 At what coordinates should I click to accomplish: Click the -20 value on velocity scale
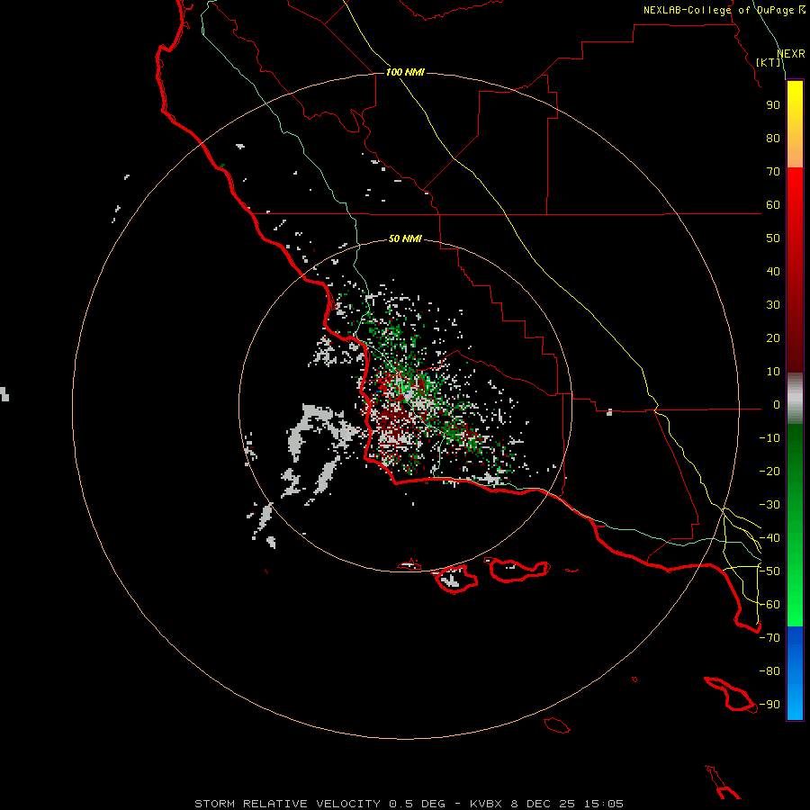pos(769,471)
